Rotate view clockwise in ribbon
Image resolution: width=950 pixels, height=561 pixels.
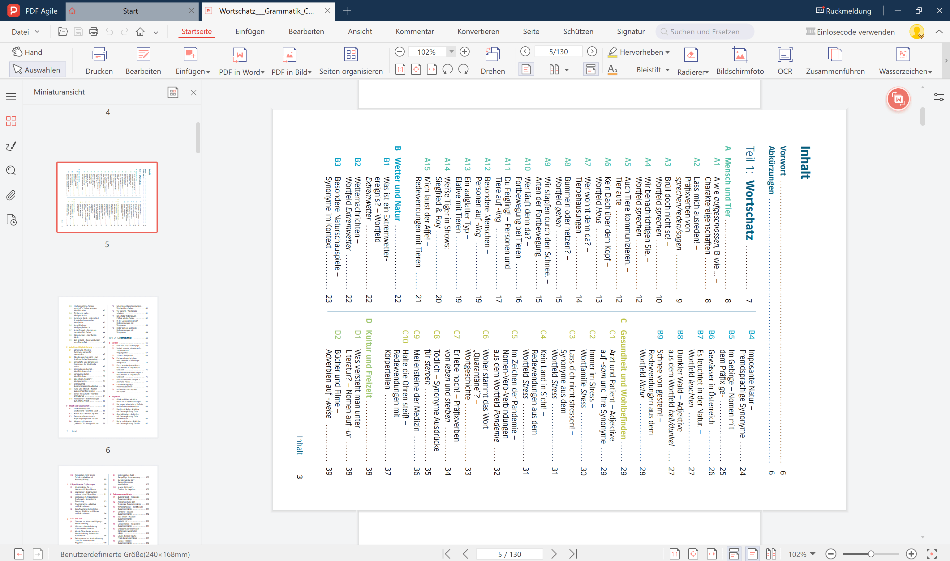click(x=463, y=70)
